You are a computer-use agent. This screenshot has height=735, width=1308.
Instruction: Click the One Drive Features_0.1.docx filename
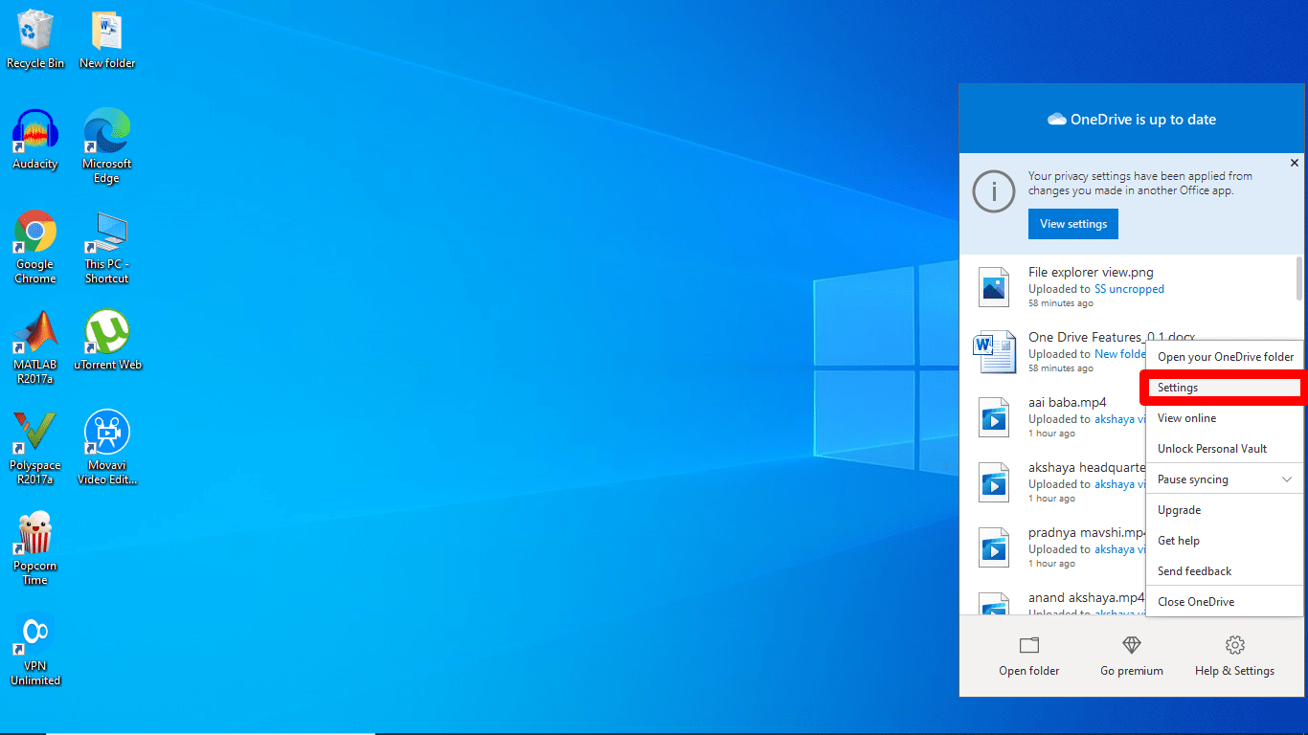click(x=1112, y=337)
